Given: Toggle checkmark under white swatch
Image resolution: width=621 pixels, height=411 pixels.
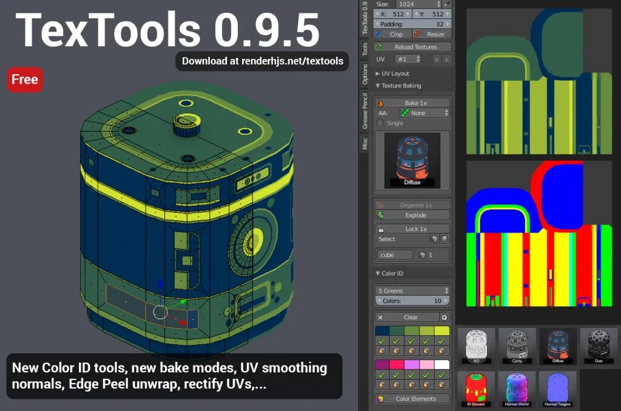Looking at the screenshot, I should tap(441, 375).
